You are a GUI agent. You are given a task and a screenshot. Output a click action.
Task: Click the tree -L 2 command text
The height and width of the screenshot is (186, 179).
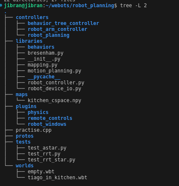pos(133,6)
